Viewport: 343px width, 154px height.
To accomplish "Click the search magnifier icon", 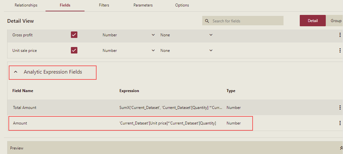I will [x=207, y=21].
